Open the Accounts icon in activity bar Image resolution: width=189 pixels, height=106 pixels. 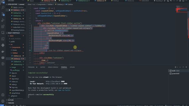pos(3,95)
